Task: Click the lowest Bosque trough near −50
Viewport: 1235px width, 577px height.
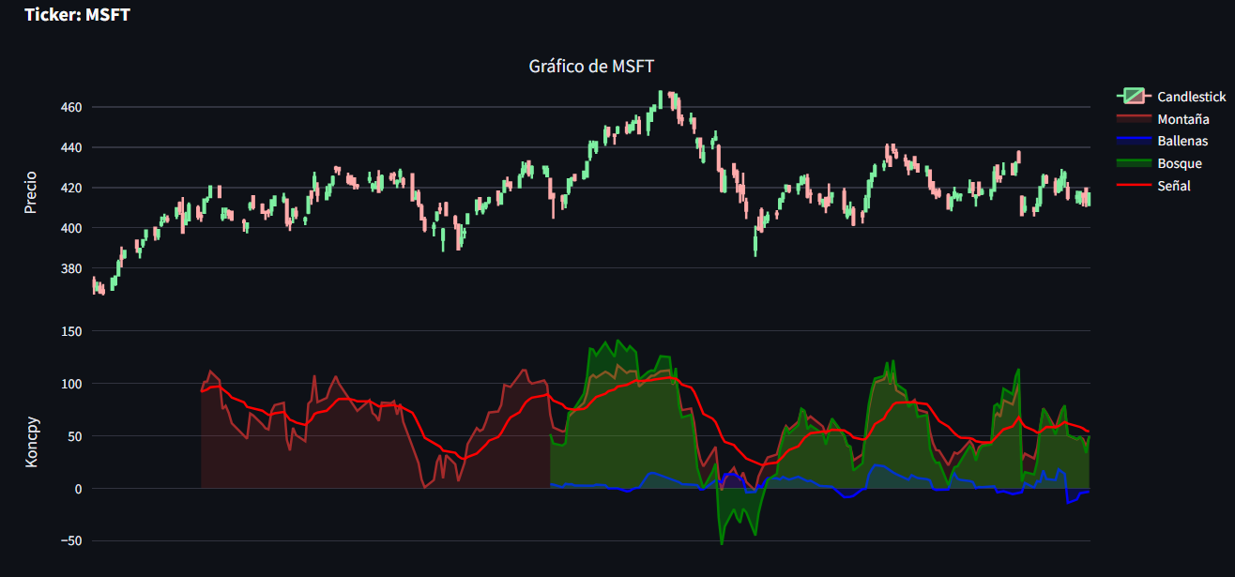Action: [722, 542]
